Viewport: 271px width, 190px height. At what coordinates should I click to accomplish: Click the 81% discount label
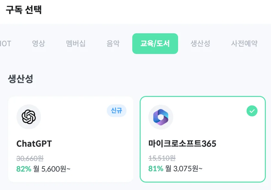pos(156,169)
